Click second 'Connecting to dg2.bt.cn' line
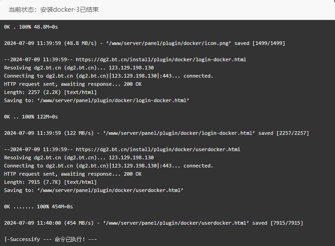 point(108,166)
